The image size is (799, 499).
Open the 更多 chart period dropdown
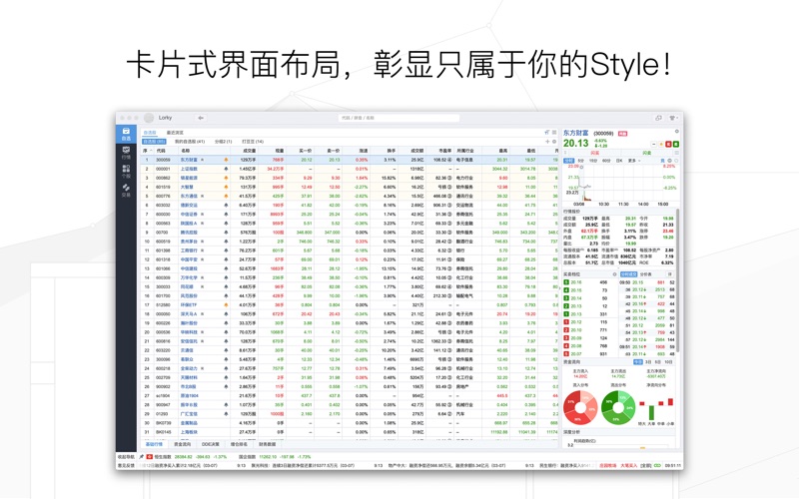point(634,161)
